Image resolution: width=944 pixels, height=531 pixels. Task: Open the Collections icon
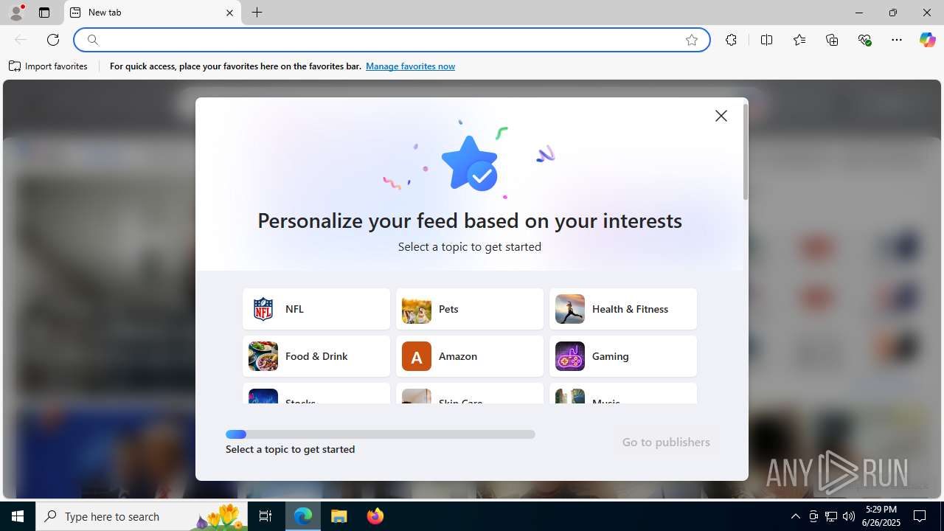point(832,40)
